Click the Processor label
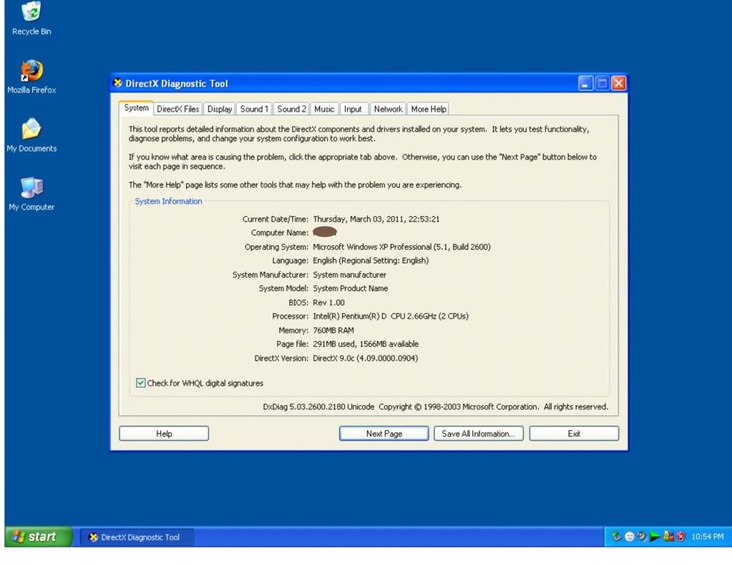The height and width of the screenshot is (566, 732). (x=290, y=316)
